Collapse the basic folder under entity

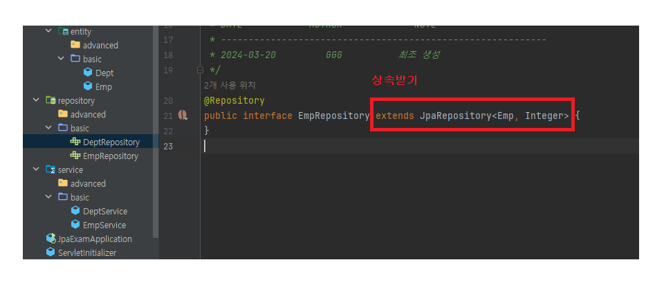pyautogui.click(x=62, y=59)
